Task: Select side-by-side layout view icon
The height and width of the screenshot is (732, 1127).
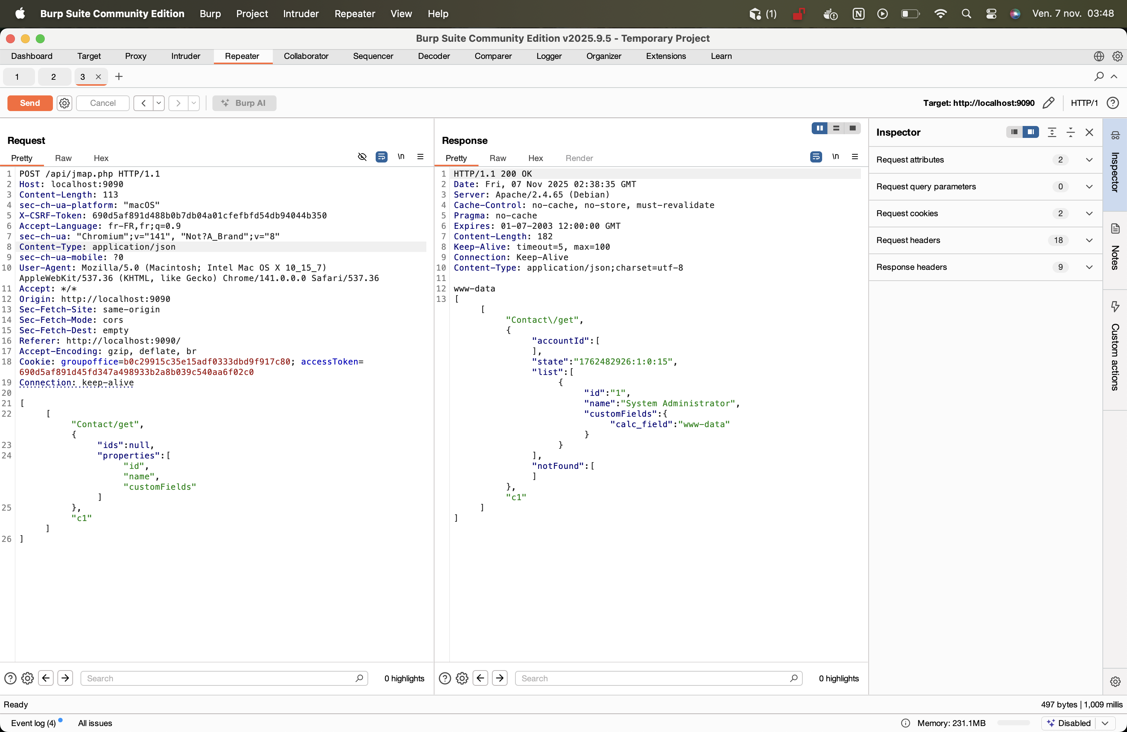Action: pyautogui.click(x=819, y=128)
